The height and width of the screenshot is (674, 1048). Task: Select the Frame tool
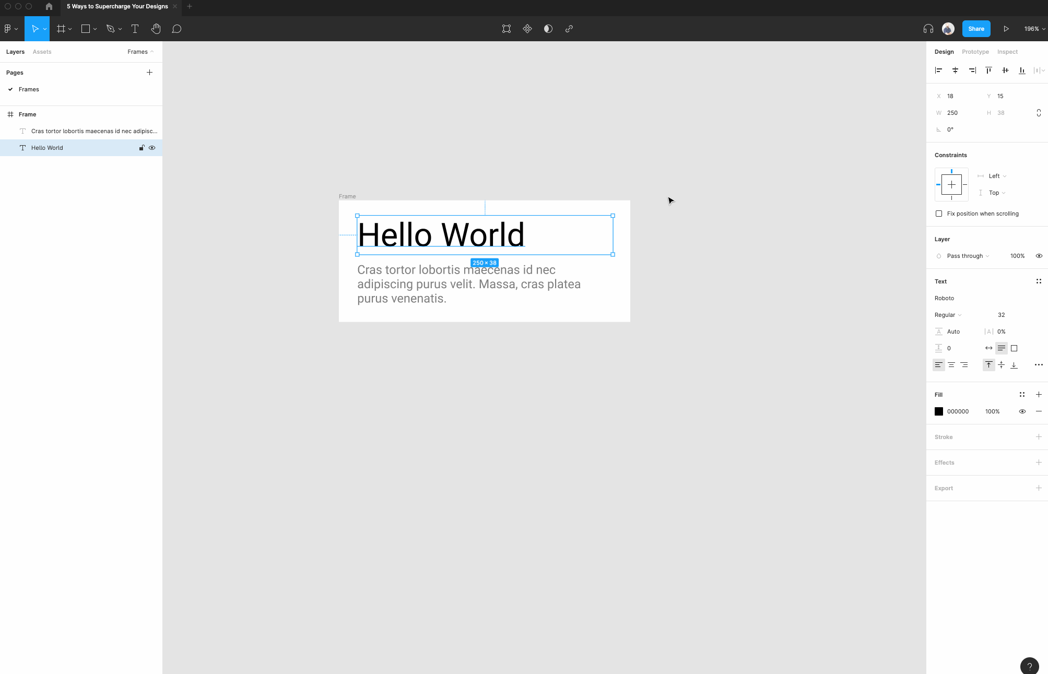pyautogui.click(x=61, y=29)
